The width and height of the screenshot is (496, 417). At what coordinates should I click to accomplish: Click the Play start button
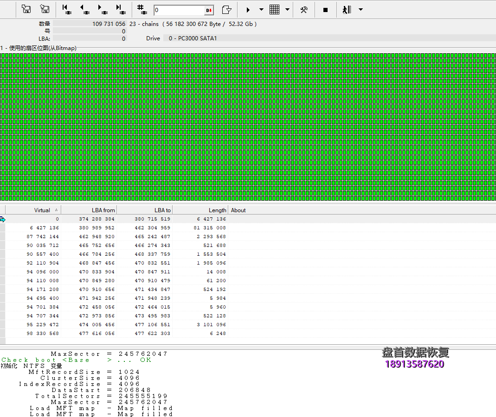tap(248, 10)
